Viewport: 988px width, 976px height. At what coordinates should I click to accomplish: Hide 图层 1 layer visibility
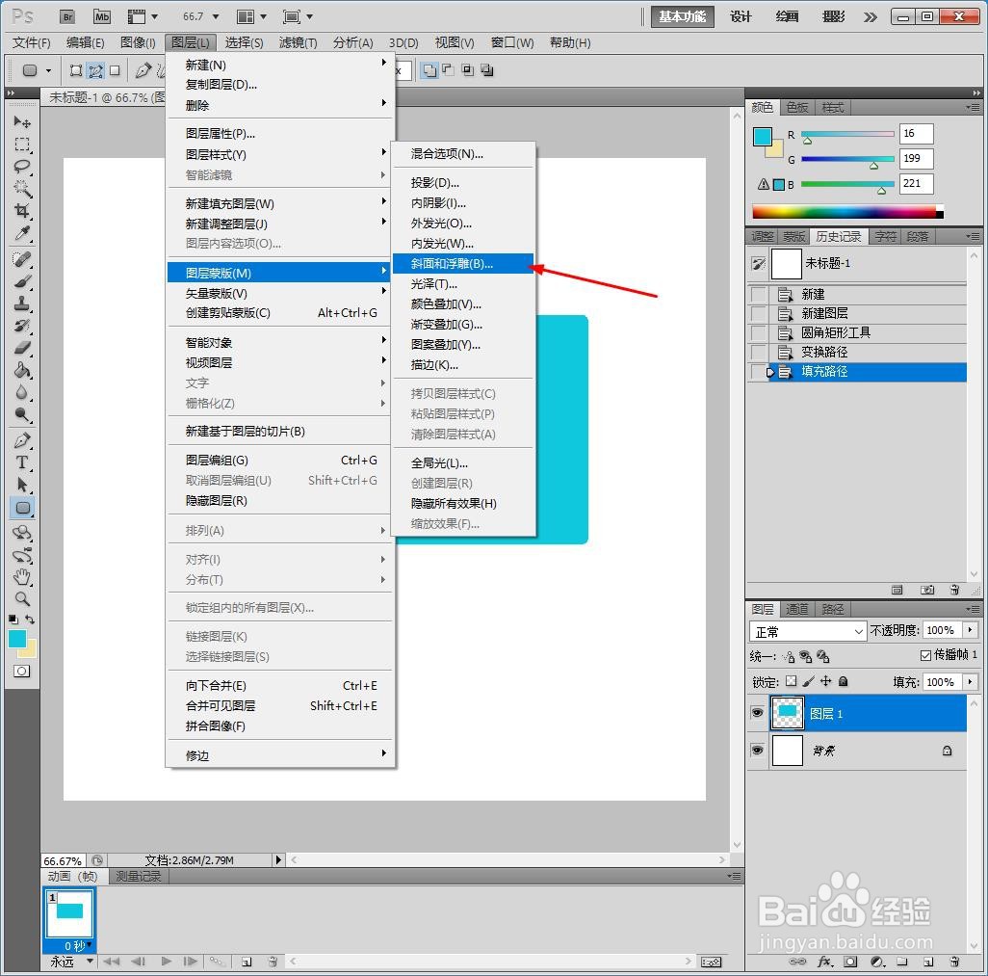click(x=758, y=712)
